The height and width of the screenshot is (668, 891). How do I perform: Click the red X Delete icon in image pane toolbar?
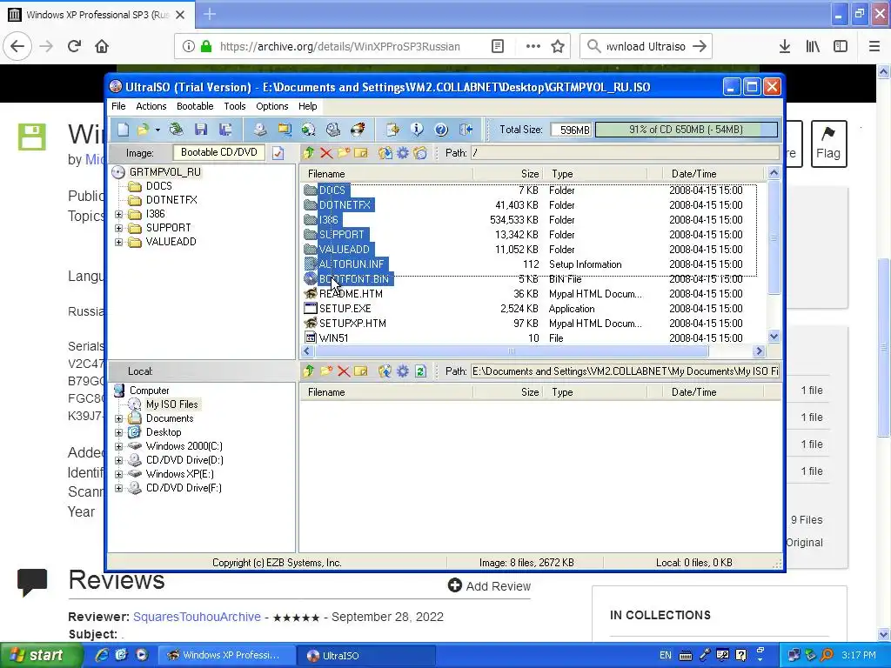[326, 153]
